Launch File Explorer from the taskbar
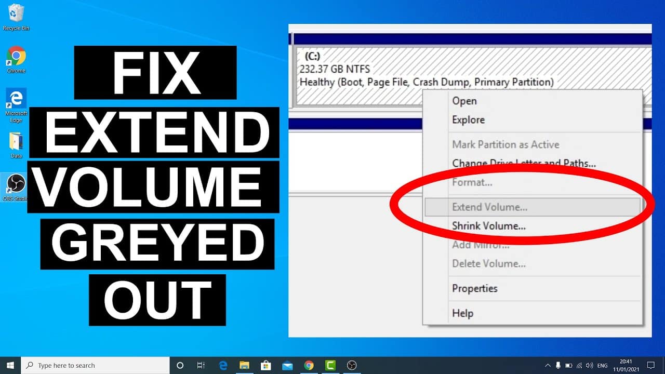The width and height of the screenshot is (665, 374). click(244, 365)
